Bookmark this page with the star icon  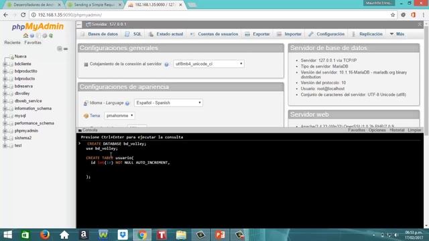[393, 15]
